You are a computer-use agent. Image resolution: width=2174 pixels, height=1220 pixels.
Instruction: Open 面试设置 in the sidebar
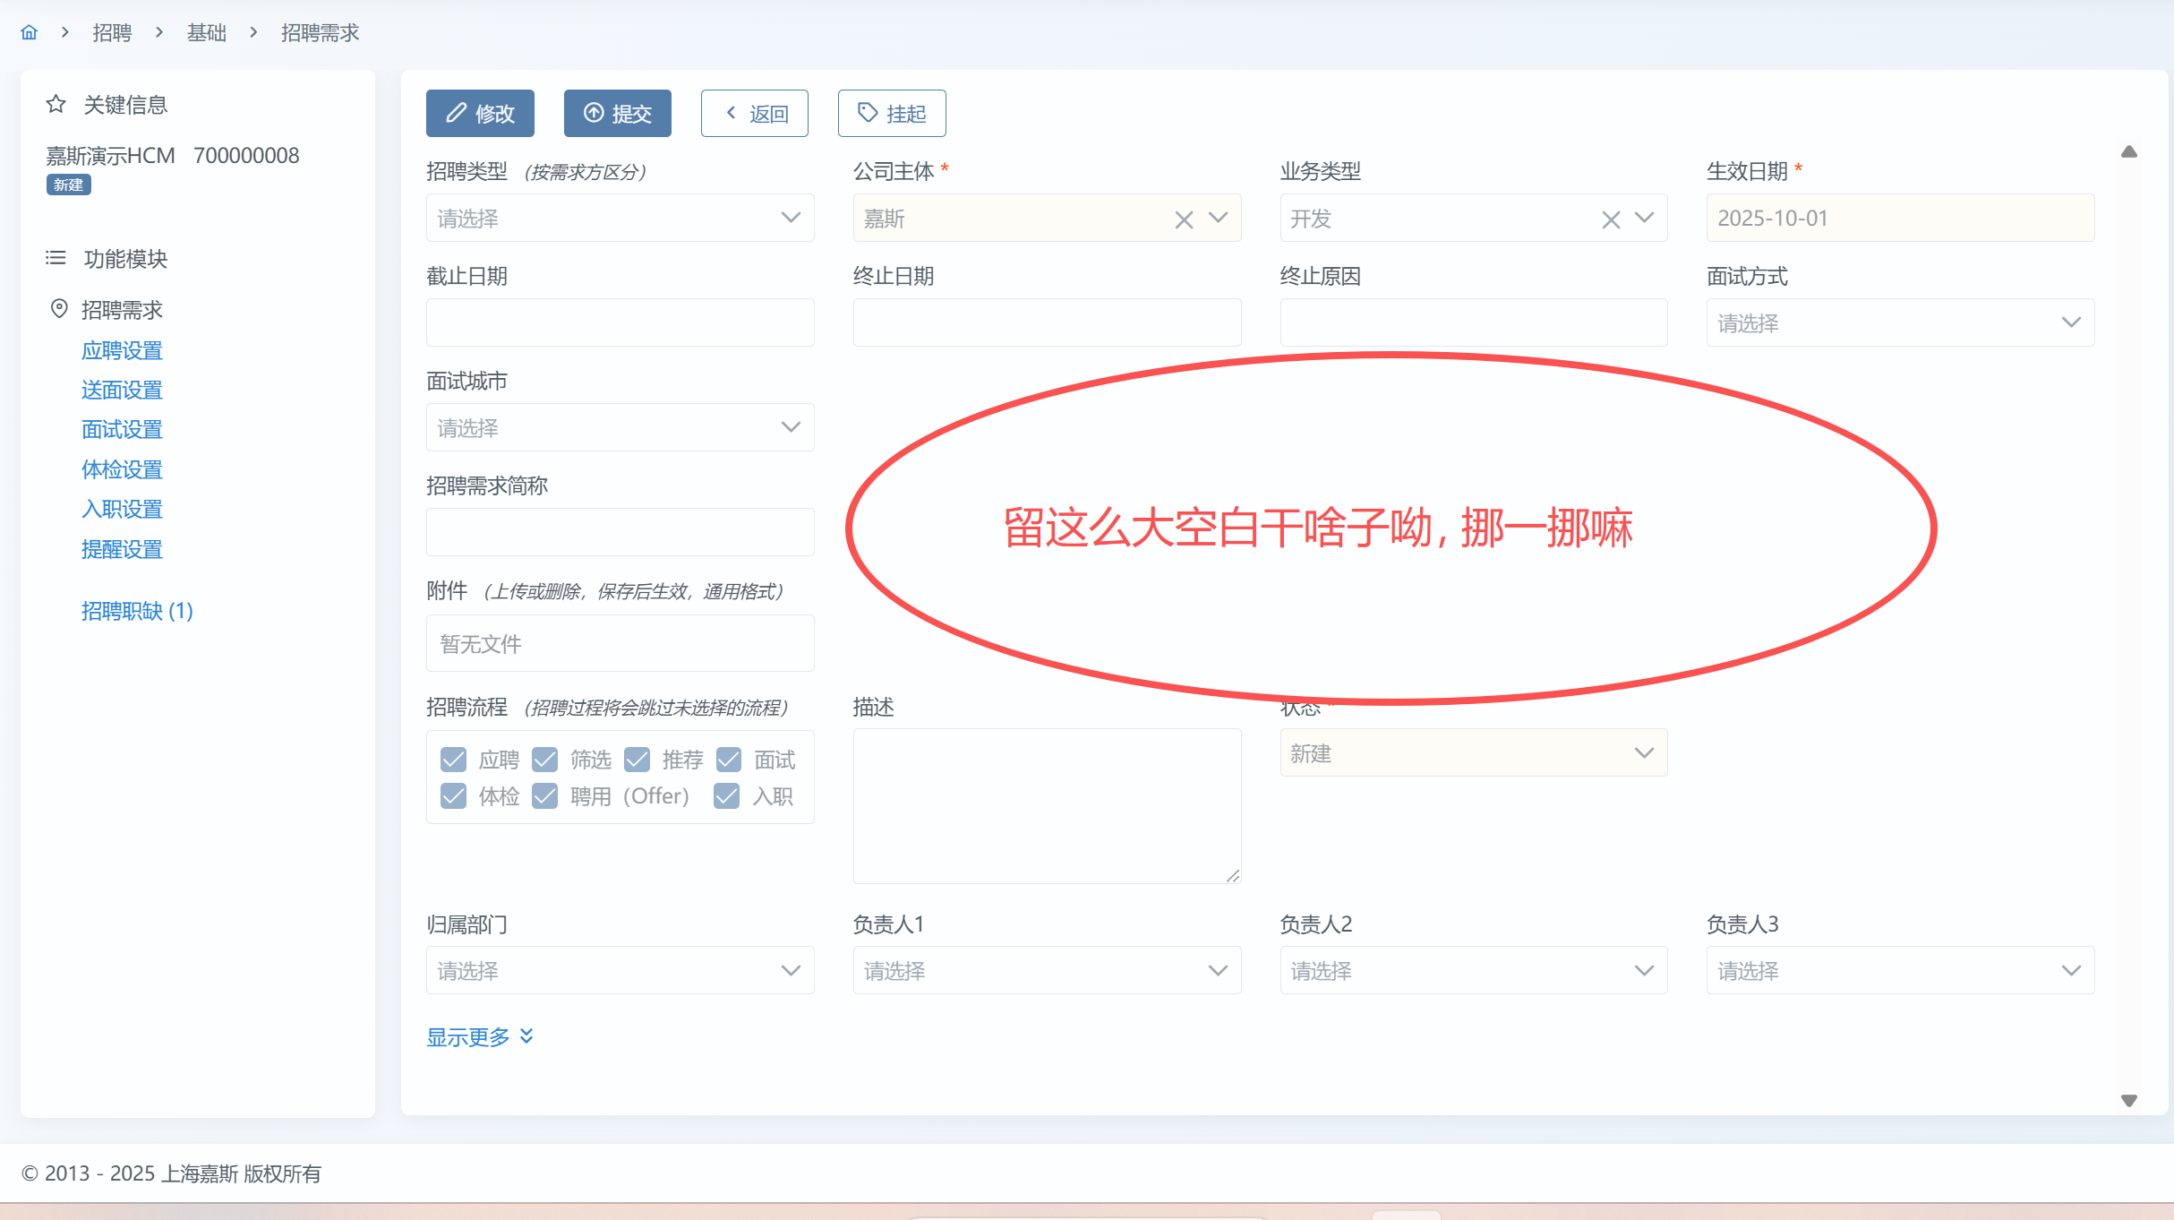(x=122, y=430)
